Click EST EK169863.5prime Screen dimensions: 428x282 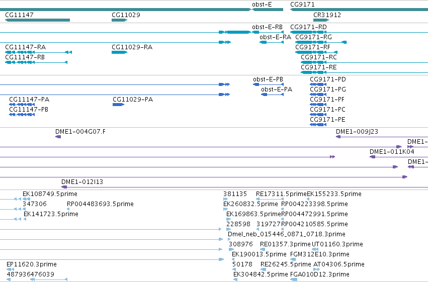point(229,219)
